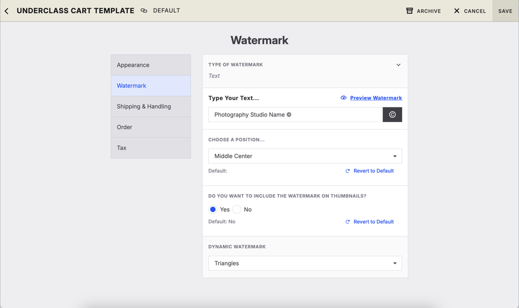
Task: Open the Triangles dynamic watermark dropdown
Action: (x=305, y=263)
